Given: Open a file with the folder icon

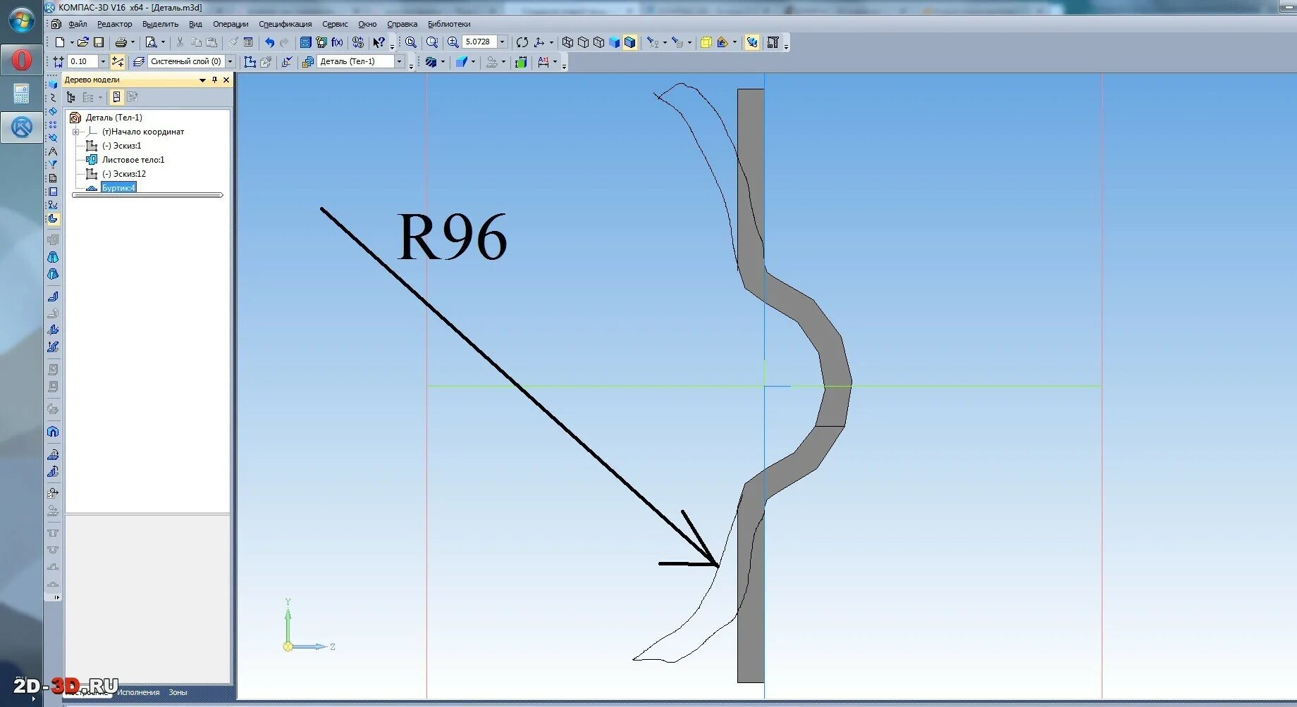Looking at the screenshot, I should click(x=83, y=42).
